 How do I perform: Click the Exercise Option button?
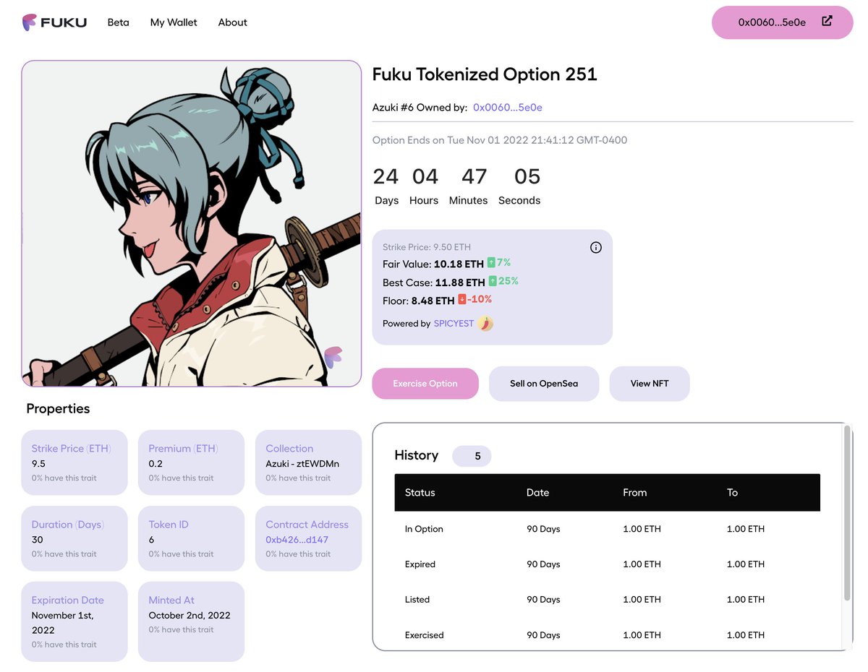pyautogui.click(x=425, y=384)
